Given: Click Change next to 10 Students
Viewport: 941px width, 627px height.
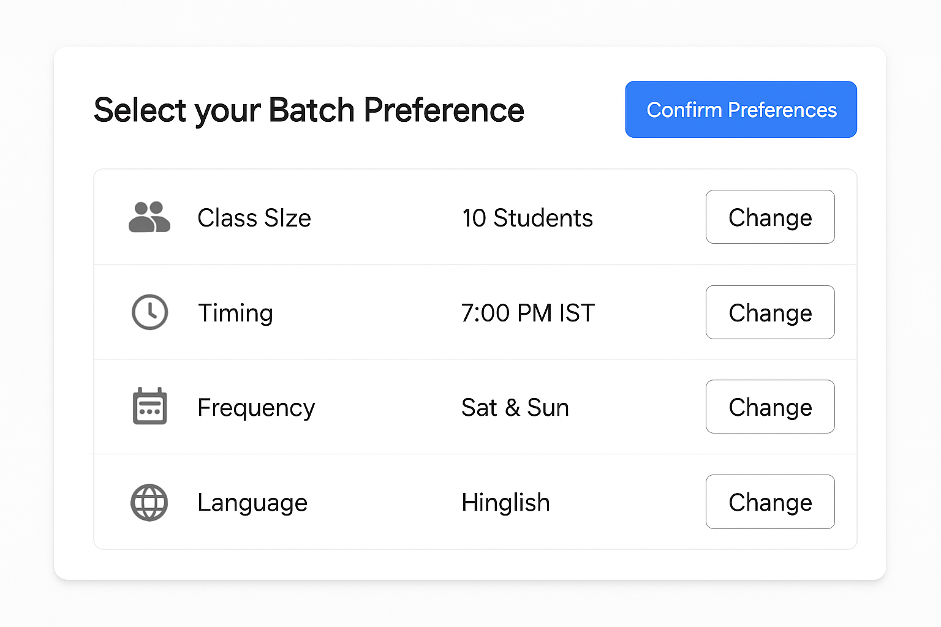Looking at the screenshot, I should pyautogui.click(x=770, y=217).
